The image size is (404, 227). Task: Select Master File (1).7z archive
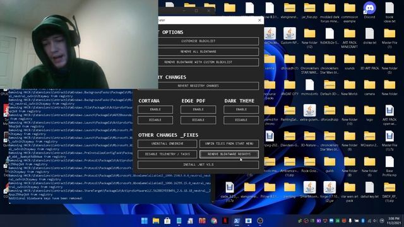[x=389, y=141]
